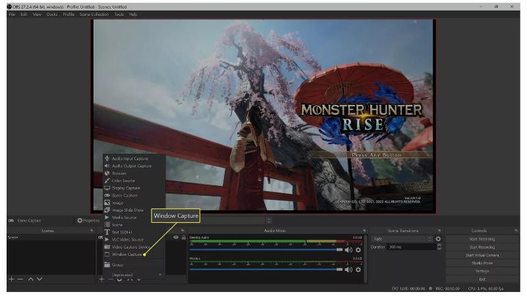The height and width of the screenshot is (296, 527).
Task: Open Mic/Aux gear settings
Action: point(358,270)
